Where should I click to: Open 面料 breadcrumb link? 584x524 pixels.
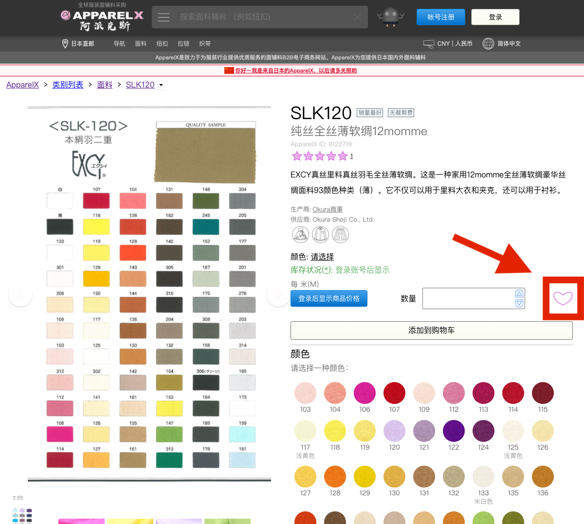click(105, 85)
